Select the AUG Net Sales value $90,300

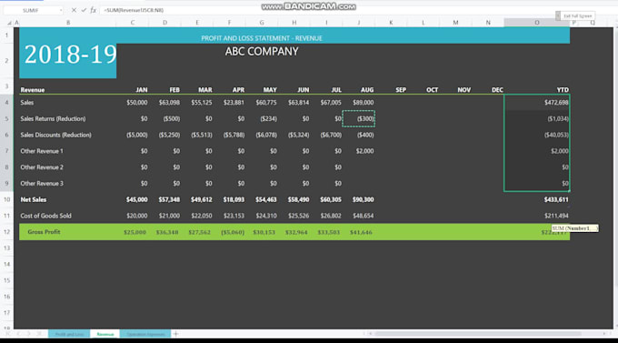(x=363, y=199)
